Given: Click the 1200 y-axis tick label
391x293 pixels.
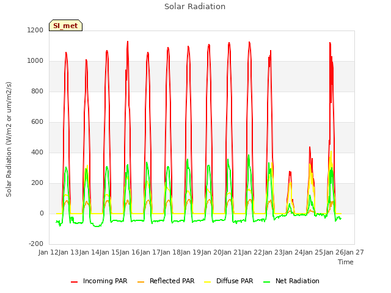Looking at the screenshot, I should (35, 30).
